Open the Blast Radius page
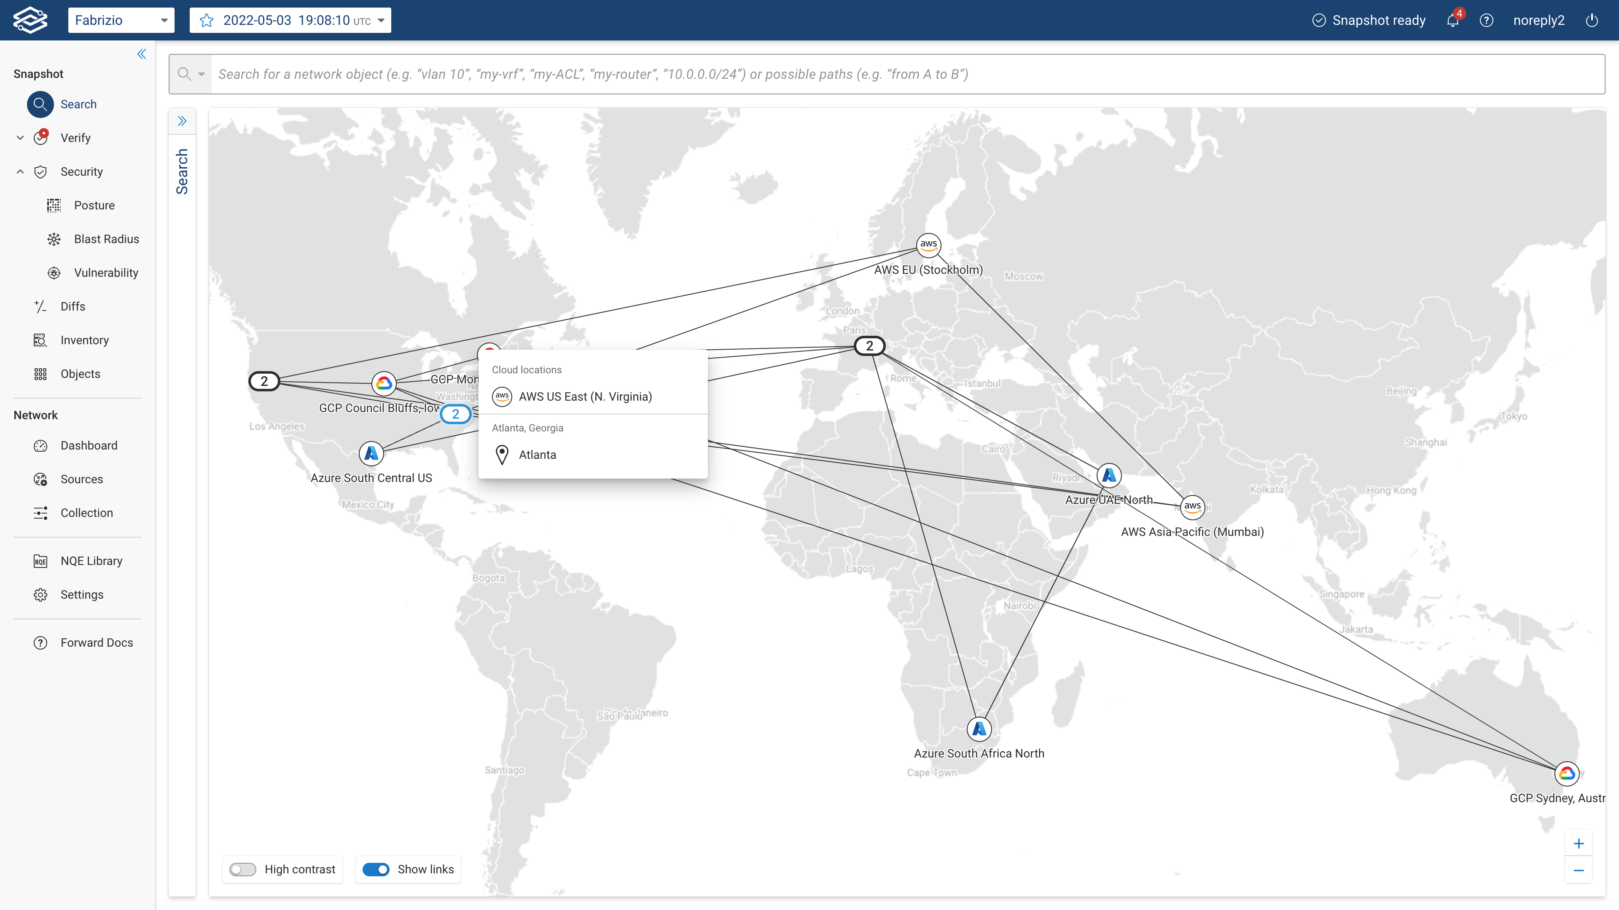The image size is (1619, 910). (x=106, y=238)
